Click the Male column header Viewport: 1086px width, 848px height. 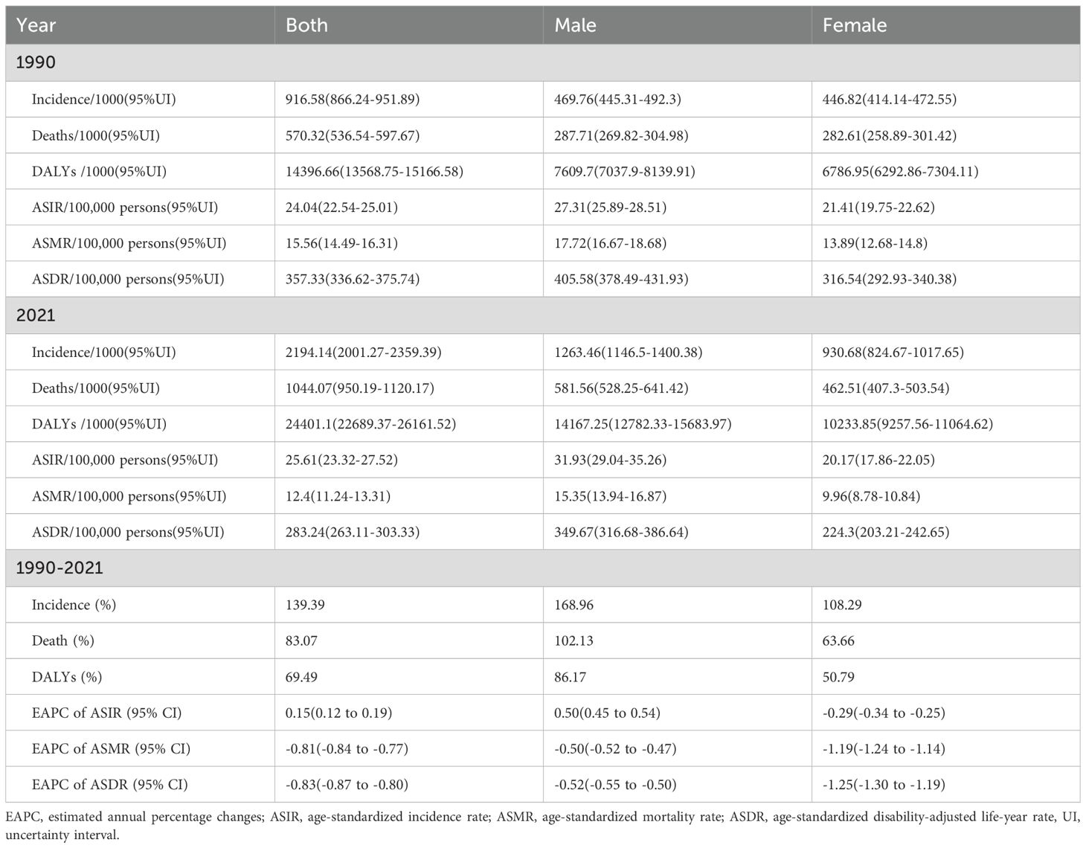[575, 25]
